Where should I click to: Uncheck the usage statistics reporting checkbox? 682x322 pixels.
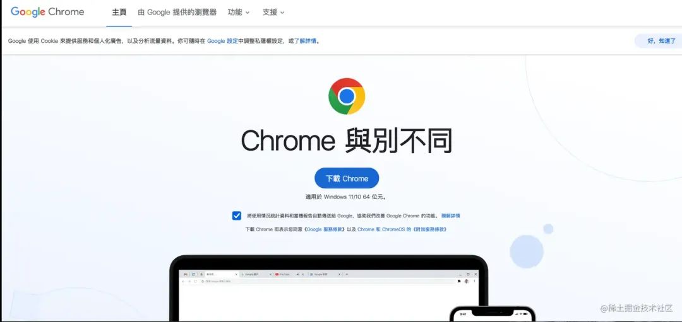point(237,216)
